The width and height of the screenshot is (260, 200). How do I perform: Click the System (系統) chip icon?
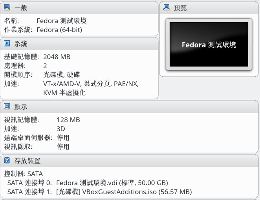coord(7,43)
